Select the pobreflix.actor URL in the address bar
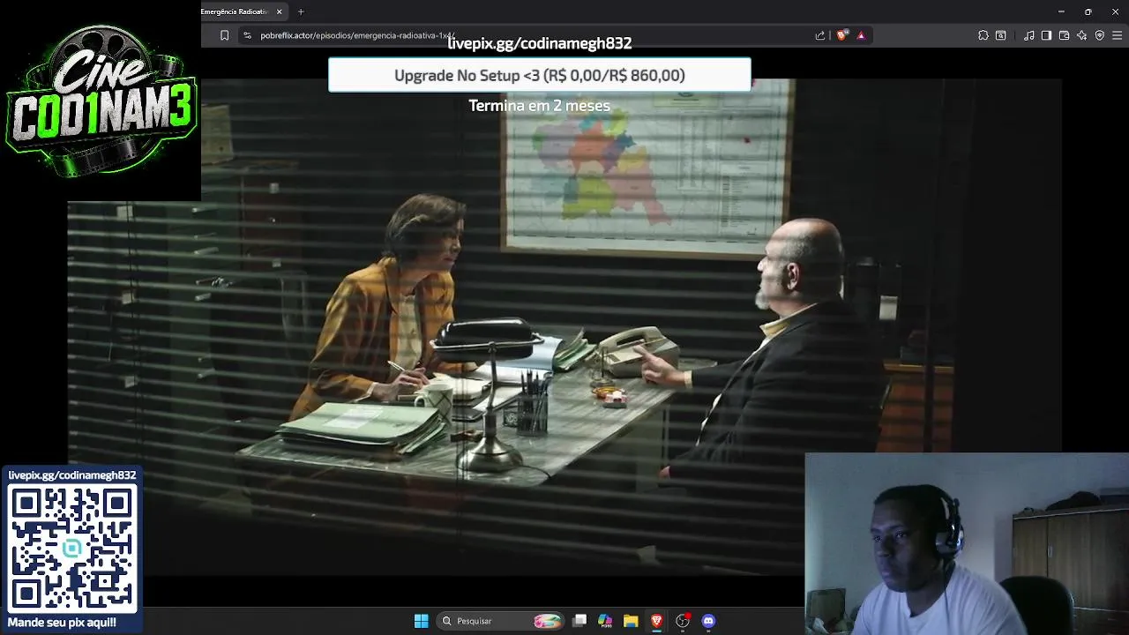Image resolution: width=1129 pixels, height=635 pixels. [x=357, y=35]
